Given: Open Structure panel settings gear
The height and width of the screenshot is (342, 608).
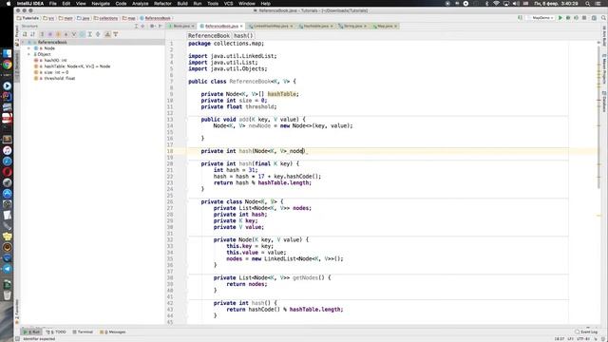Looking at the screenshot, I should click(152, 26).
